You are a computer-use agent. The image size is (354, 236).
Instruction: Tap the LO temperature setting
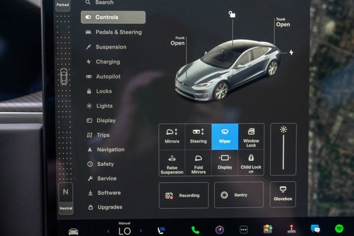click(124, 231)
